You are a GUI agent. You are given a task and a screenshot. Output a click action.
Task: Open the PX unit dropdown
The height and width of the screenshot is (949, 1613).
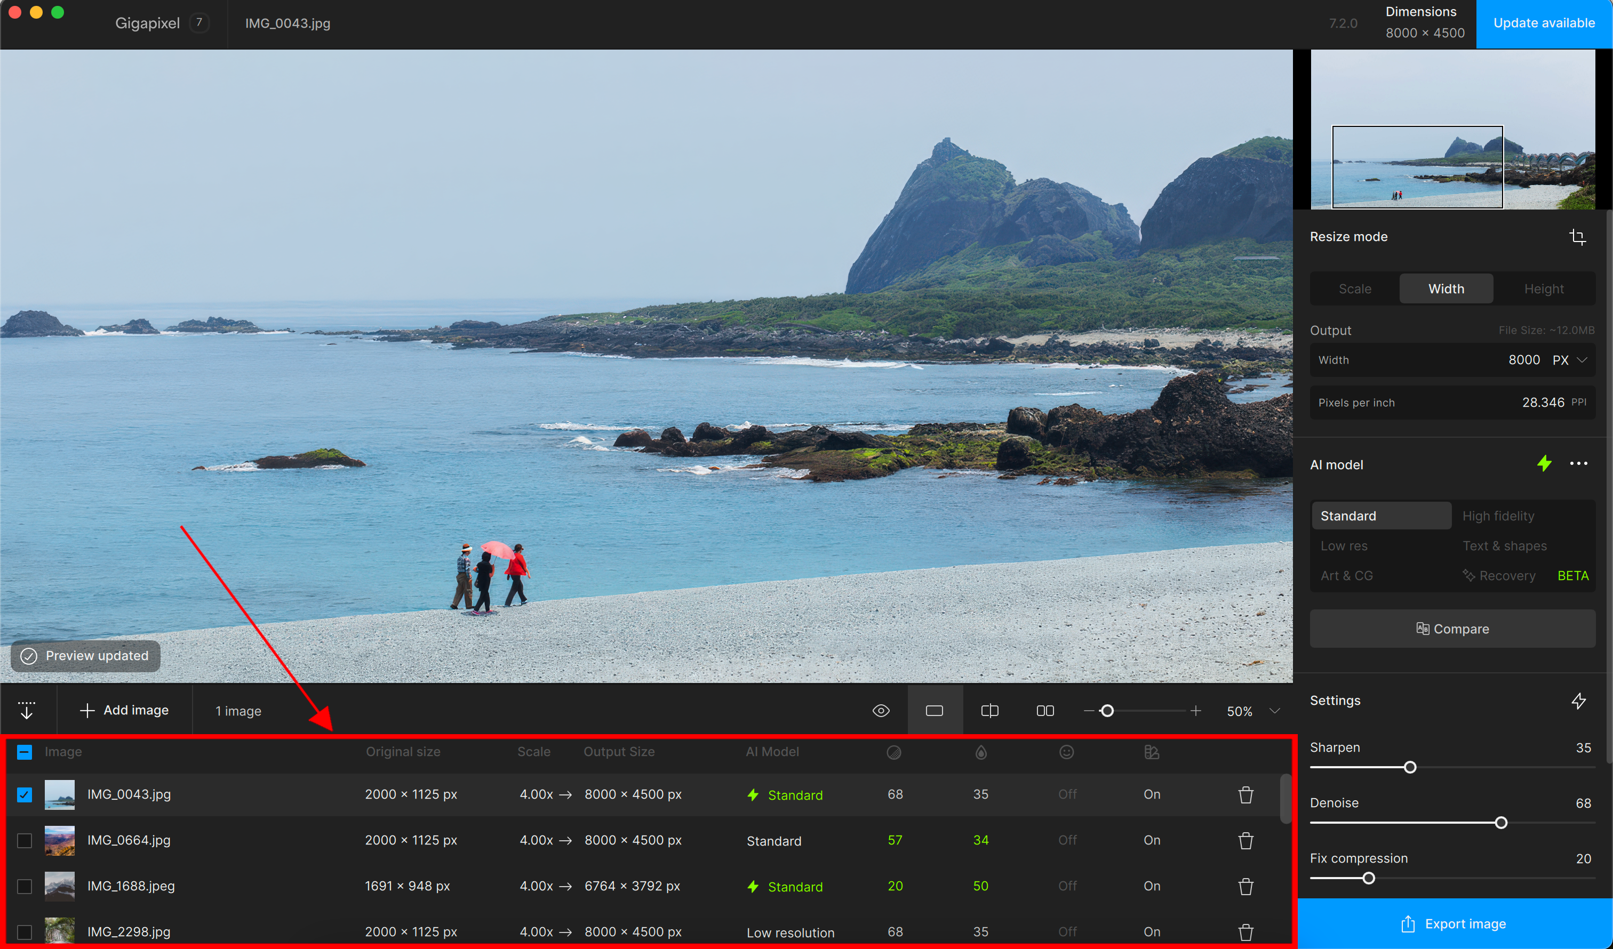tap(1569, 360)
